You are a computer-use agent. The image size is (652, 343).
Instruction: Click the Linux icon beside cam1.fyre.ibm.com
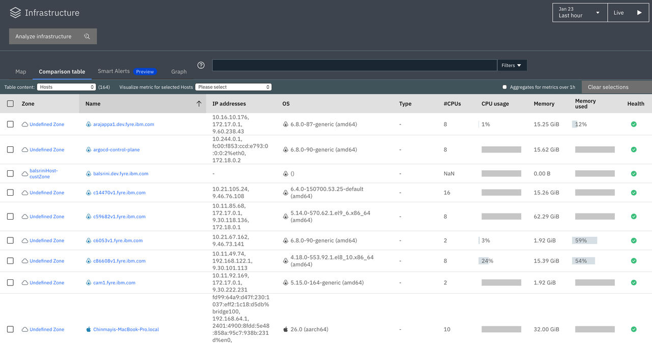(89, 283)
